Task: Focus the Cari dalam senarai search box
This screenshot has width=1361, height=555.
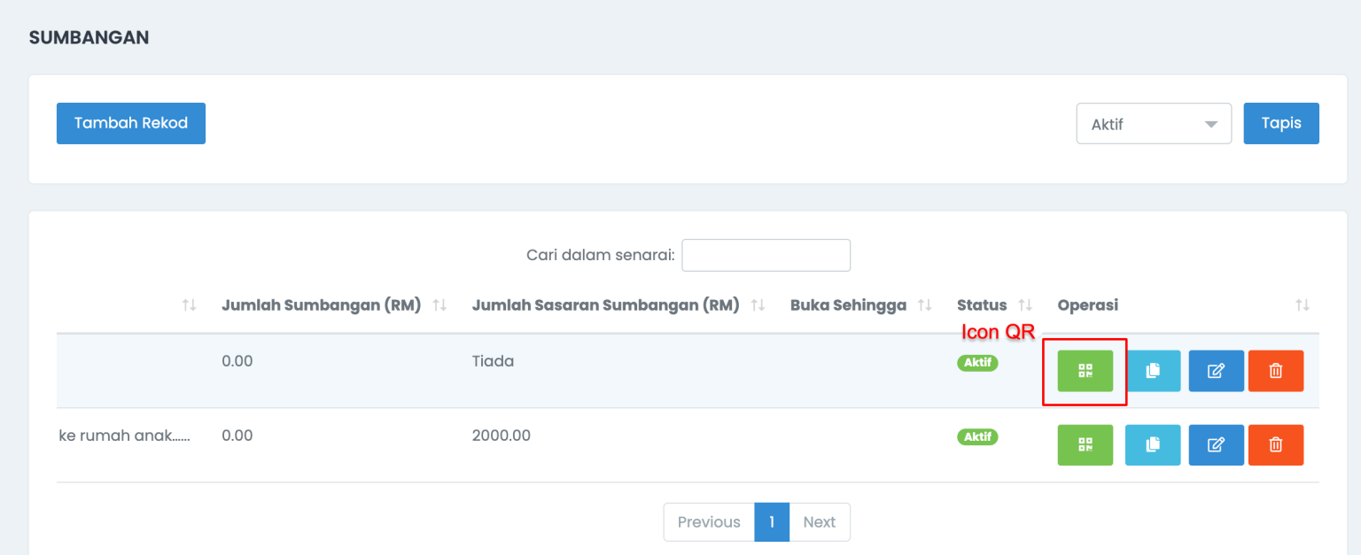Action: pos(766,255)
